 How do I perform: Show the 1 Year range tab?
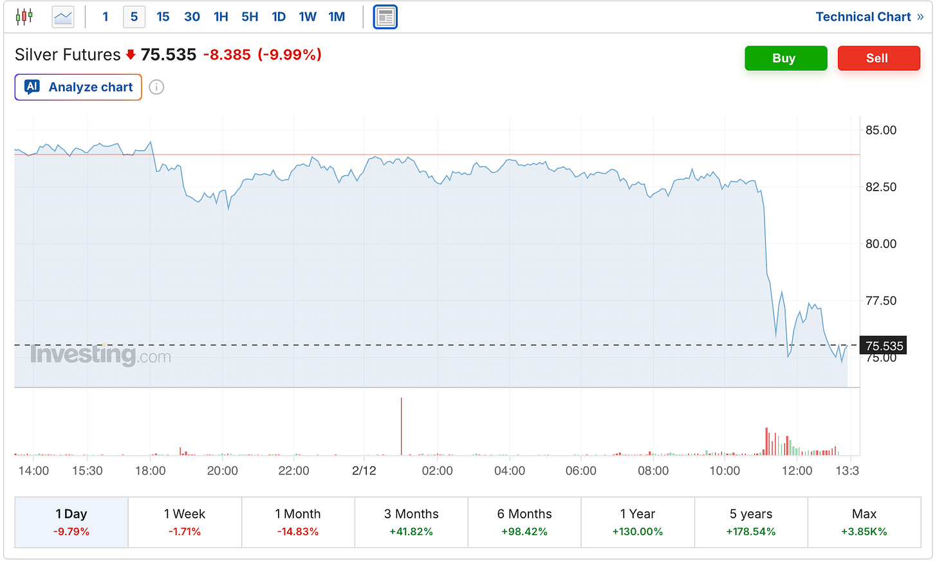[x=638, y=522]
